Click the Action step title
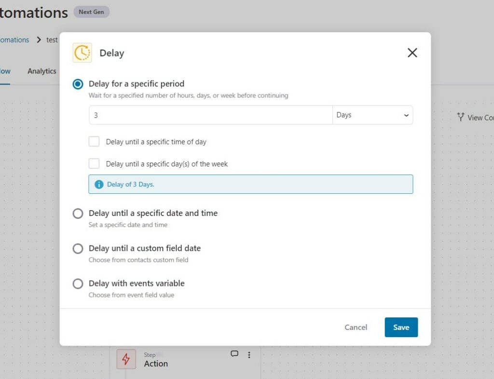 click(x=156, y=364)
